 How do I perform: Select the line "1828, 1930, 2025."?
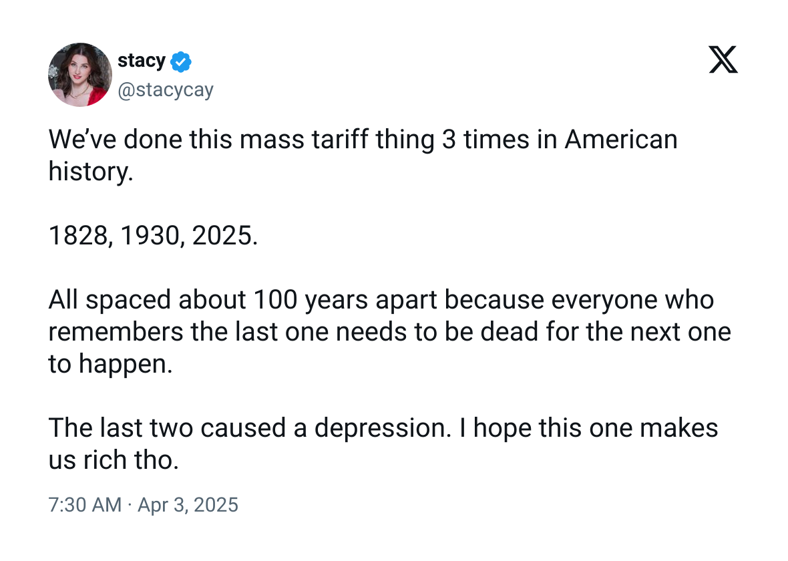154,235
